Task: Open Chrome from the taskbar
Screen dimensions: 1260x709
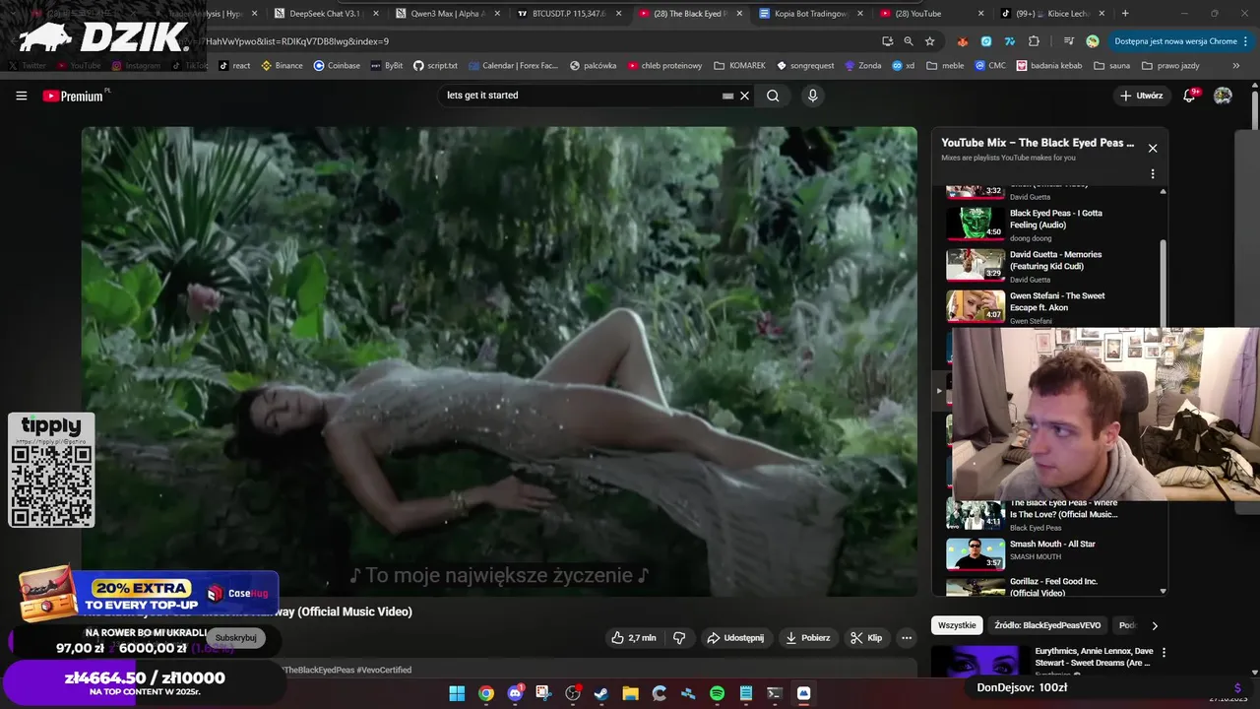Action: click(x=486, y=693)
